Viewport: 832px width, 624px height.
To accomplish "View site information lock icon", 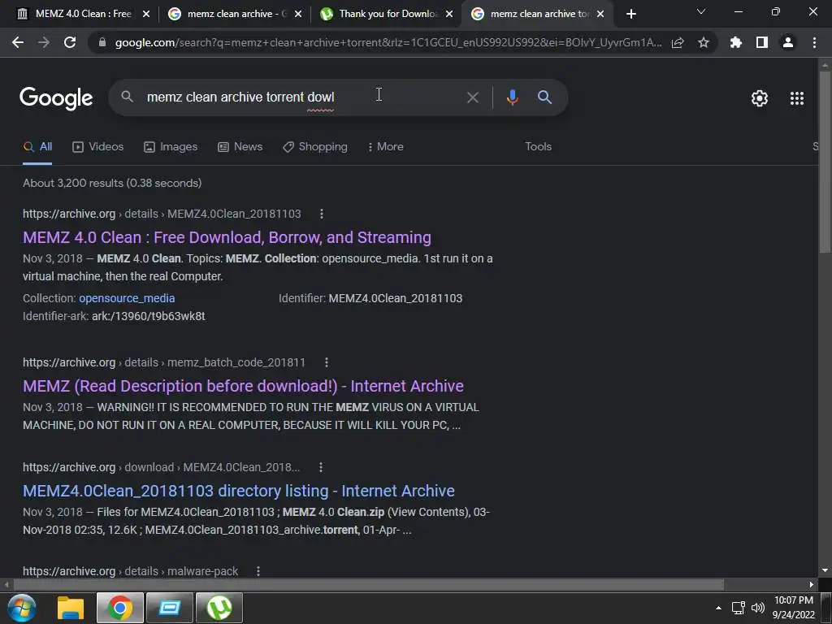I will tap(102, 42).
